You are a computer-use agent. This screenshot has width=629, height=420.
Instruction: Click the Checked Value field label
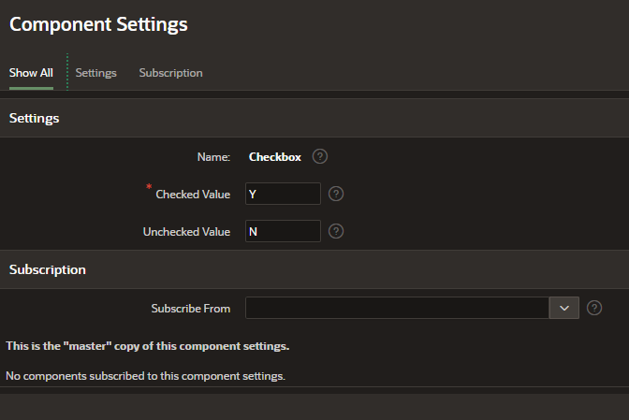(x=193, y=195)
